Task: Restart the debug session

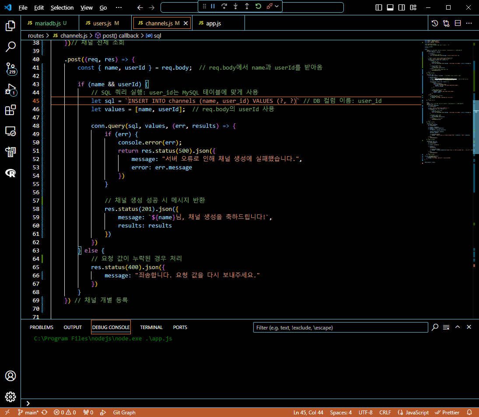Action: 258,6
